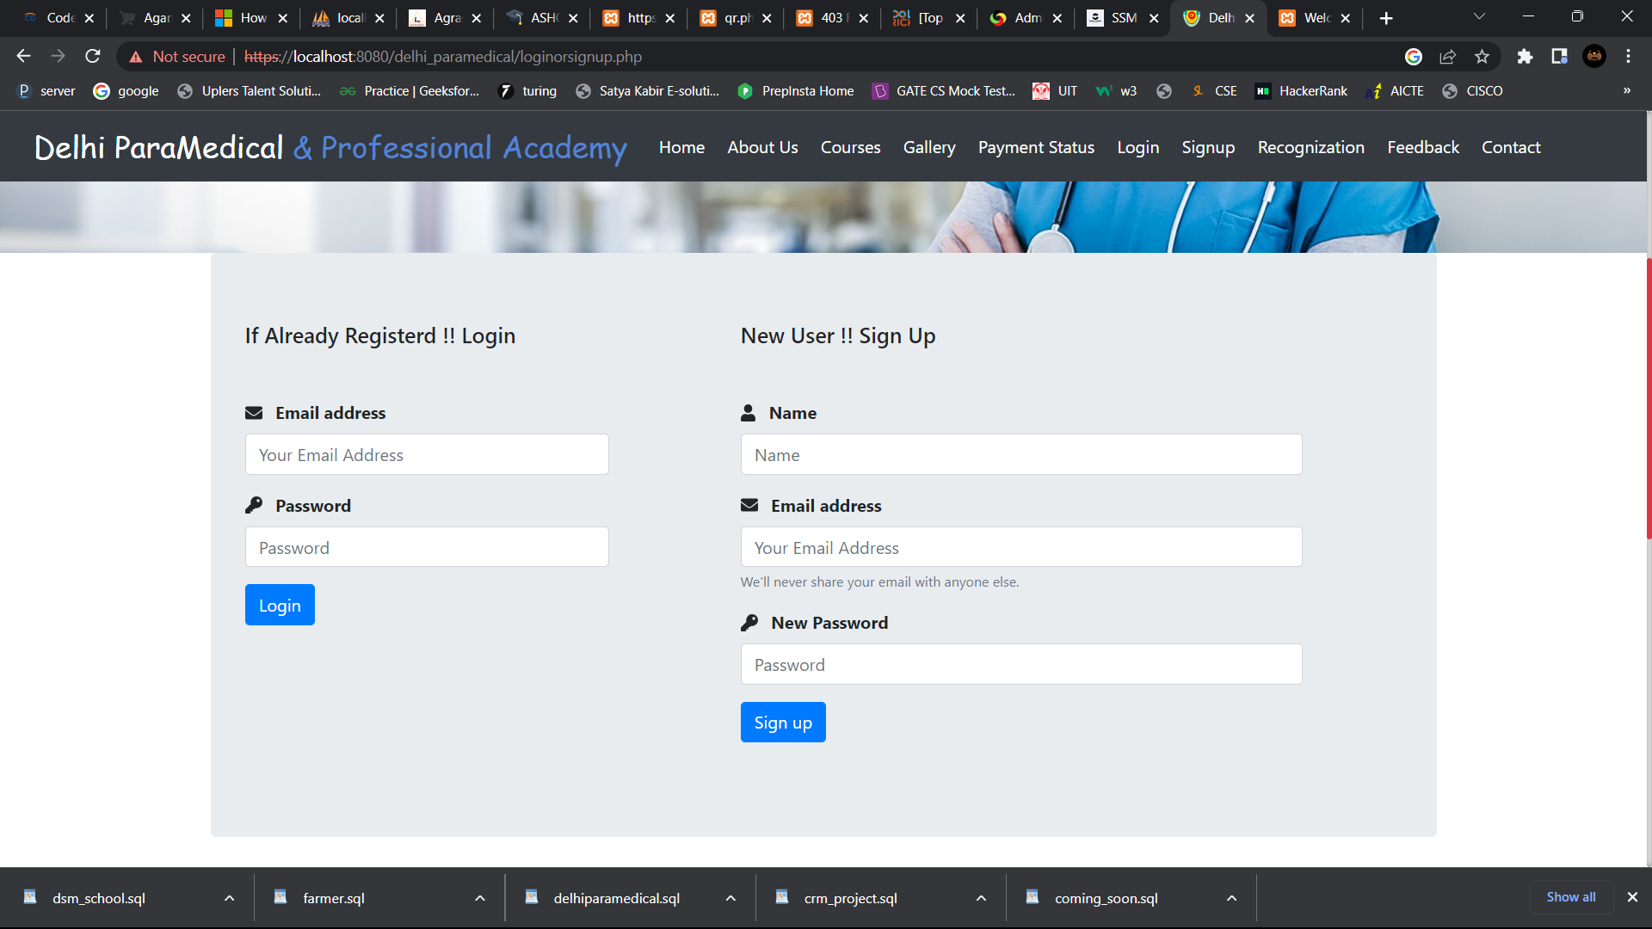Open new tab with plus icon
Viewport: 1652px width, 929px height.
click(x=1386, y=18)
